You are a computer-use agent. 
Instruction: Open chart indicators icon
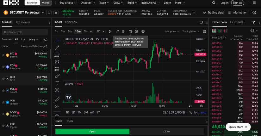click(118, 31)
